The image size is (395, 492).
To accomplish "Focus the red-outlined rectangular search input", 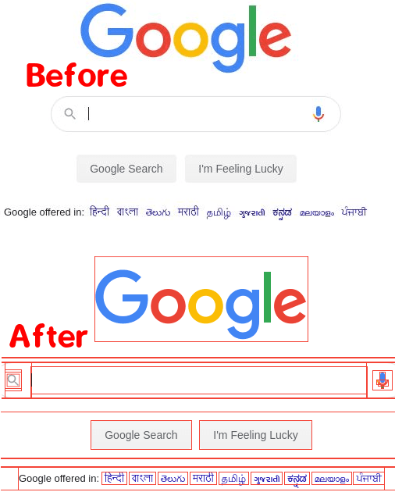I will (x=199, y=380).
